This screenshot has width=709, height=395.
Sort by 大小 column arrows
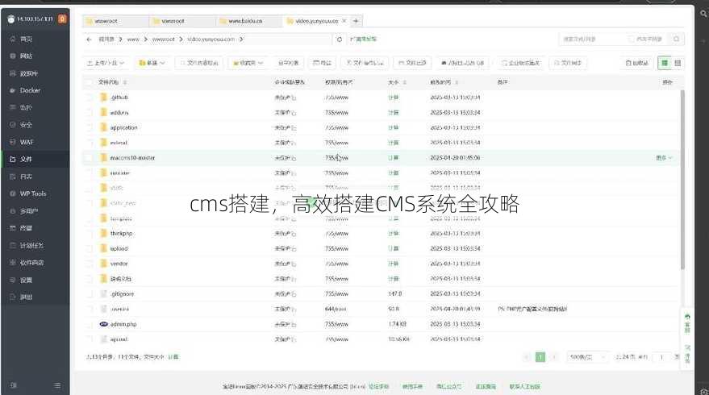(405, 82)
